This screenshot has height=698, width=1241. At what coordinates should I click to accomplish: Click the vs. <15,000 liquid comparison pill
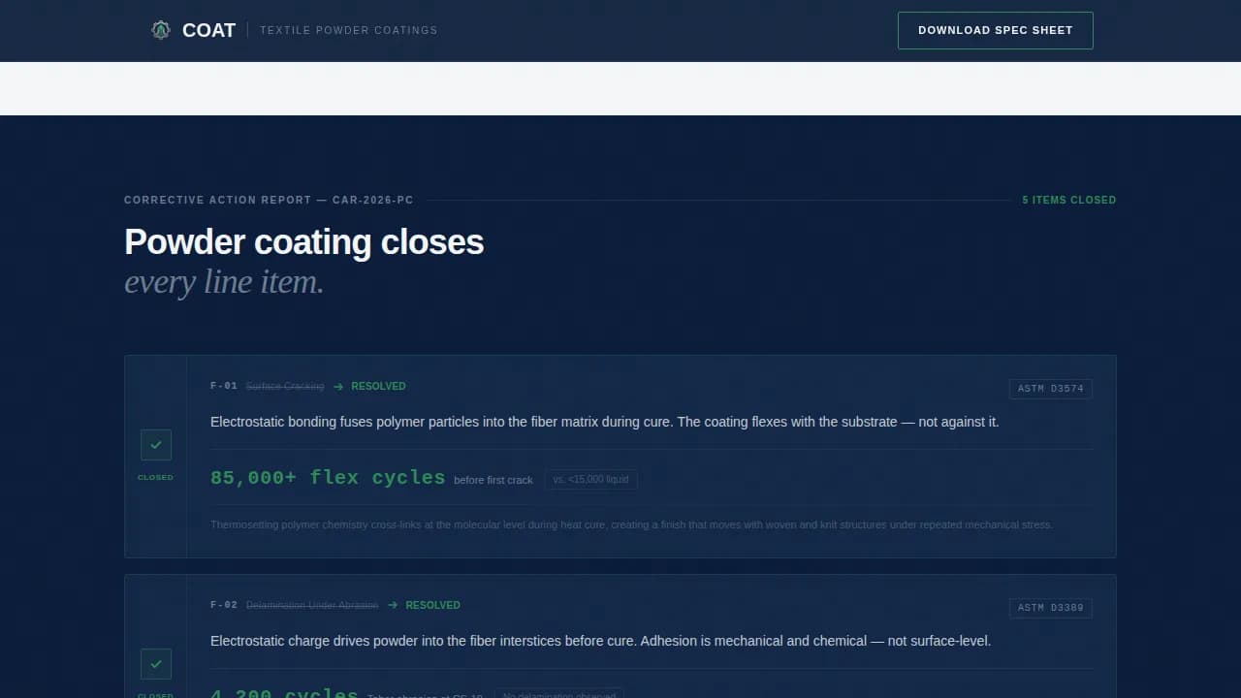coord(591,479)
